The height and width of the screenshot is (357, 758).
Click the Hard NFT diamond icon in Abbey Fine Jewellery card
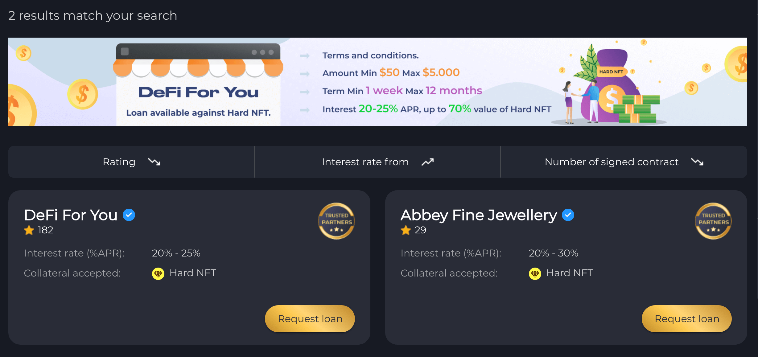[x=535, y=273]
